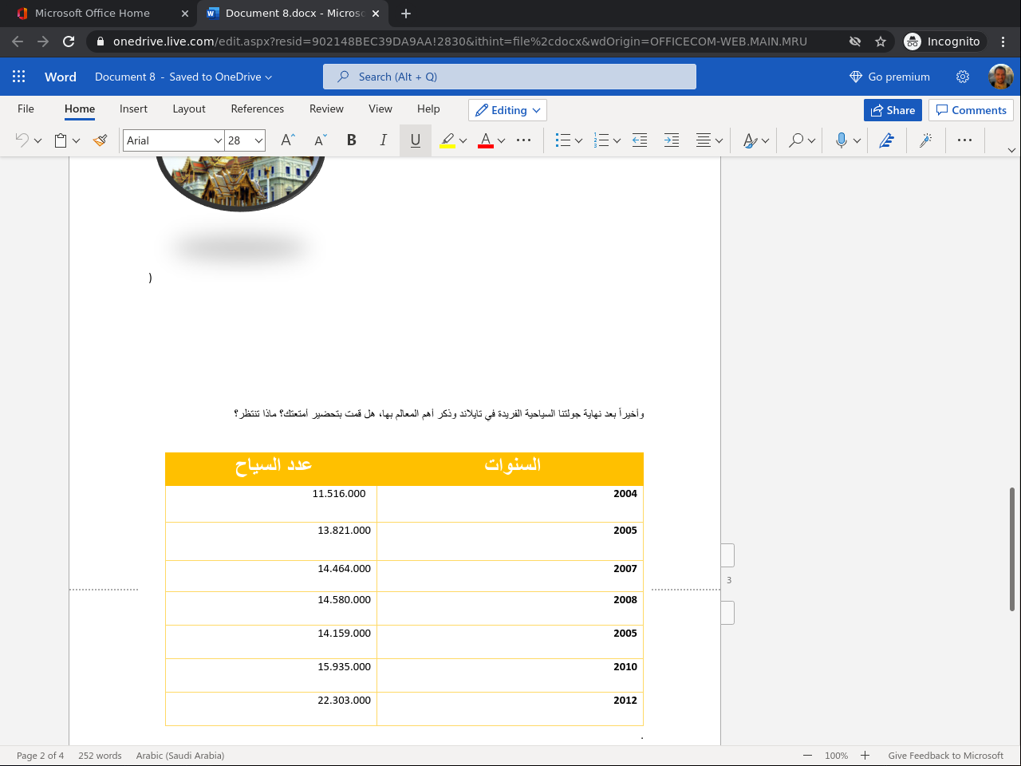Image resolution: width=1021 pixels, height=766 pixels.
Task: Switch to the View tab
Action: pyautogui.click(x=380, y=109)
